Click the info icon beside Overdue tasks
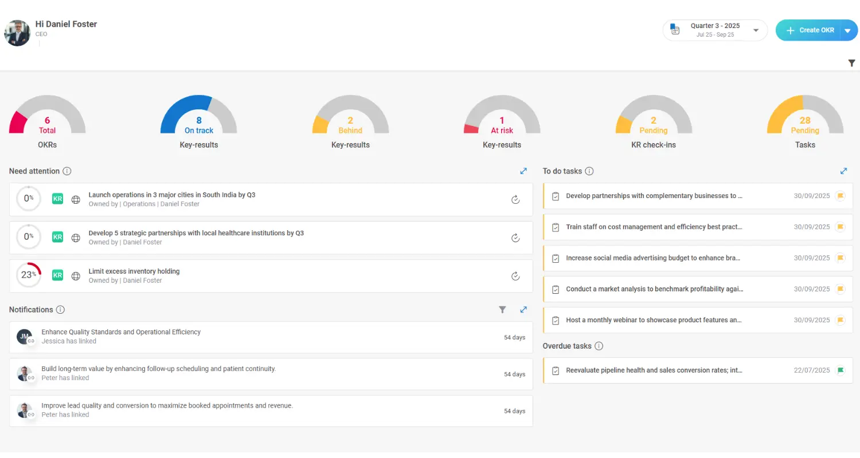860x458 pixels. click(599, 346)
